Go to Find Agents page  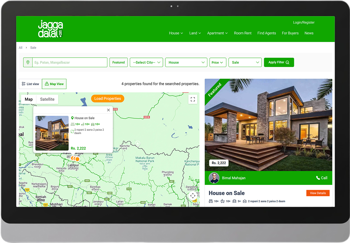point(267,33)
